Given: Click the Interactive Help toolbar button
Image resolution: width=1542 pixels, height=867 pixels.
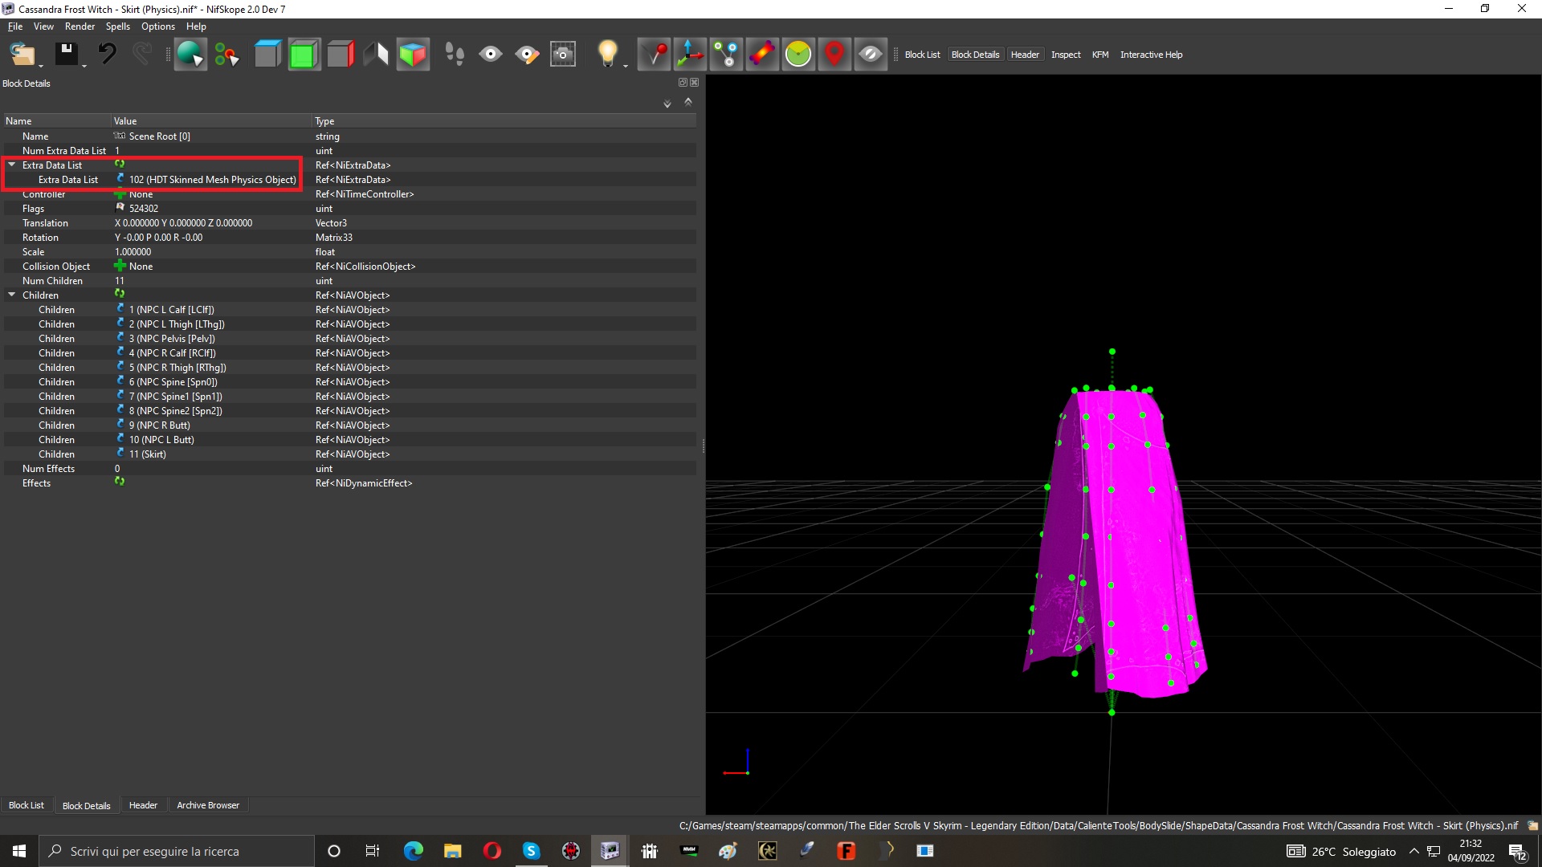Looking at the screenshot, I should tap(1151, 55).
